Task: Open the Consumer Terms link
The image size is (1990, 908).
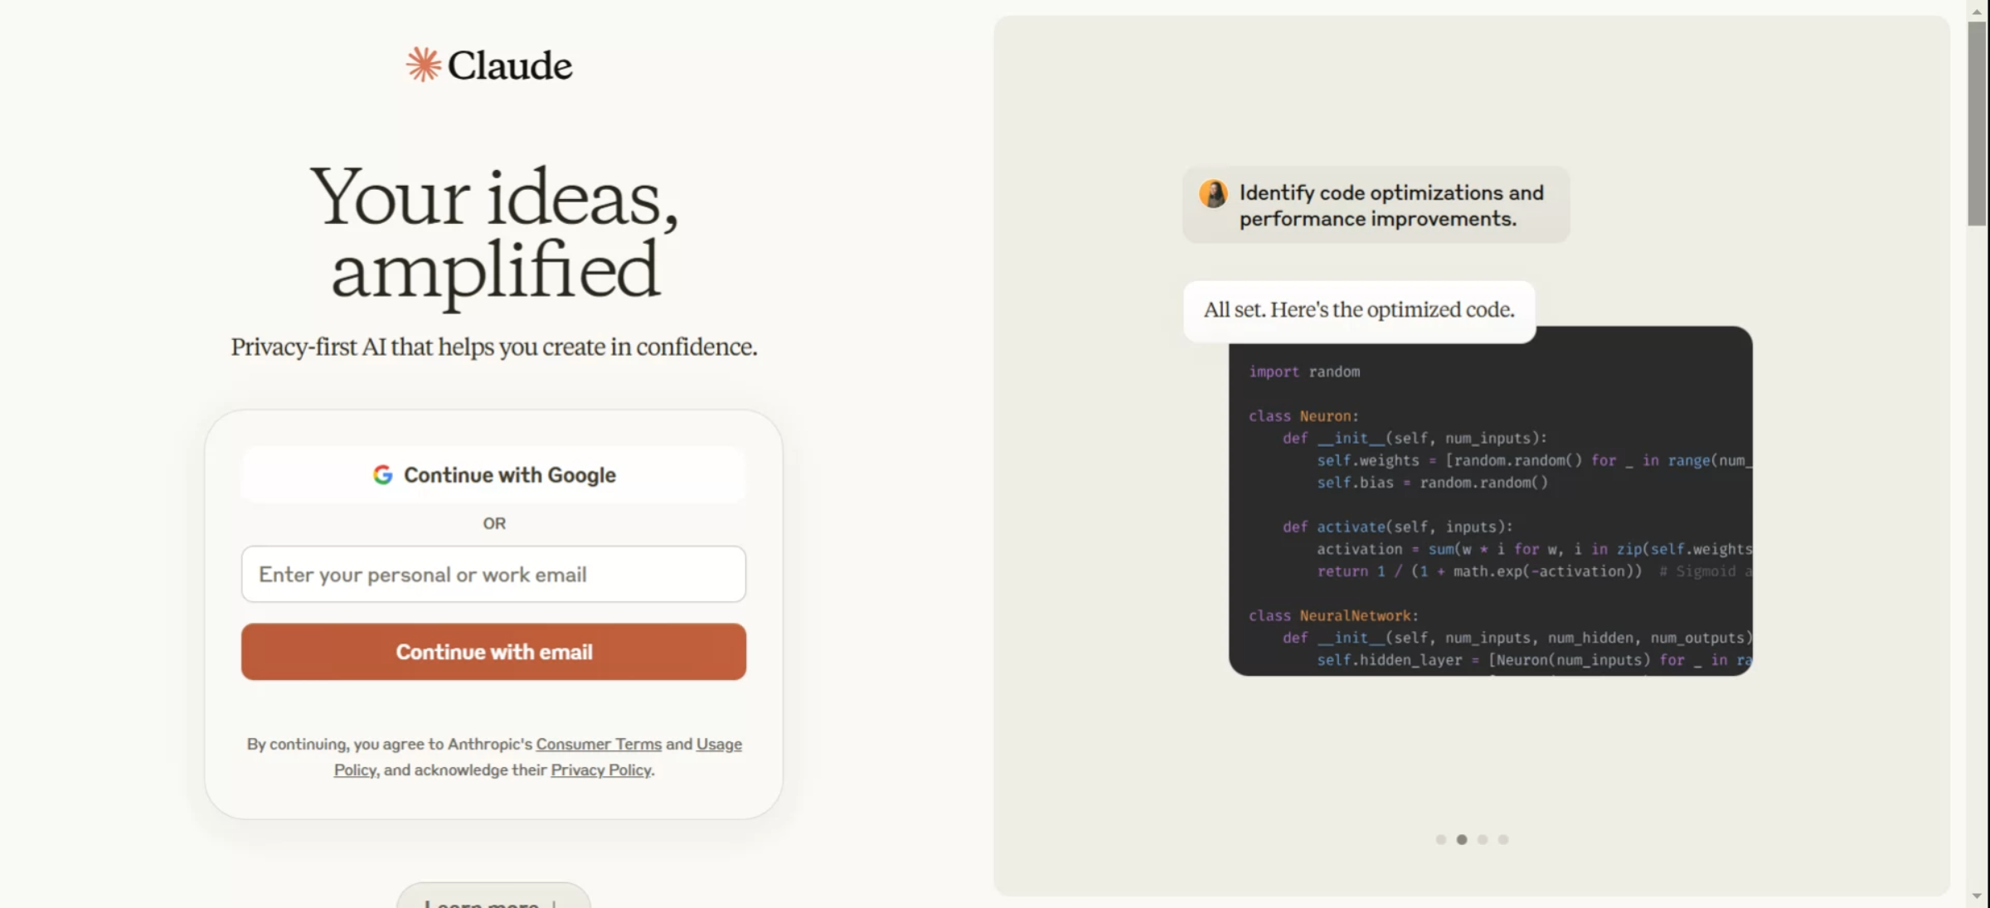Action: 599,745
